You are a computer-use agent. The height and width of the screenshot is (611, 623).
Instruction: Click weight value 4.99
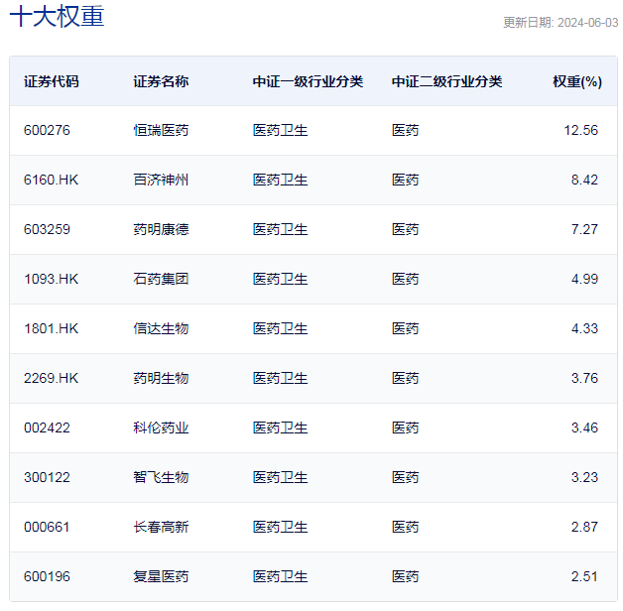click(x=584, y=280)
